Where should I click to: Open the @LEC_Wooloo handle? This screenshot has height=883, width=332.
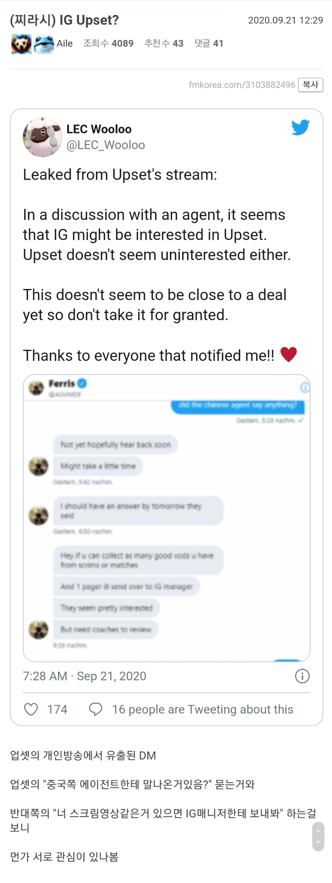pyautogui.click(x=106, y=145)
